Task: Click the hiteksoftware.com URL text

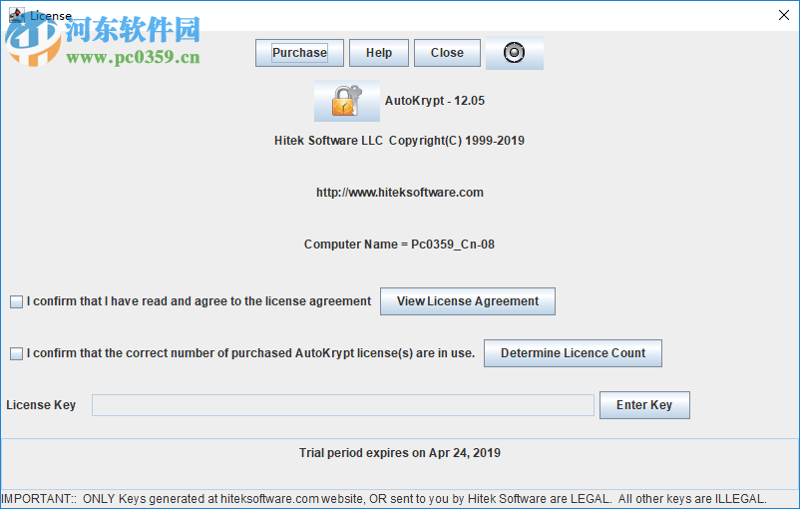Action: (399, 193)
